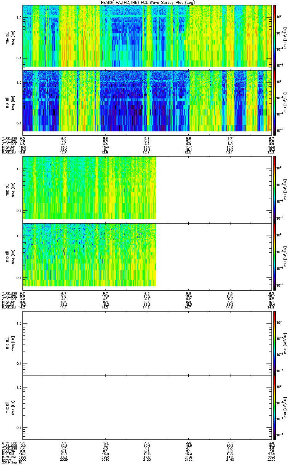290x465 pixels.
Task: Click the PSD color bar beside THE B⊥ panel
Action: pyautogui.click(x=275, y=343)
